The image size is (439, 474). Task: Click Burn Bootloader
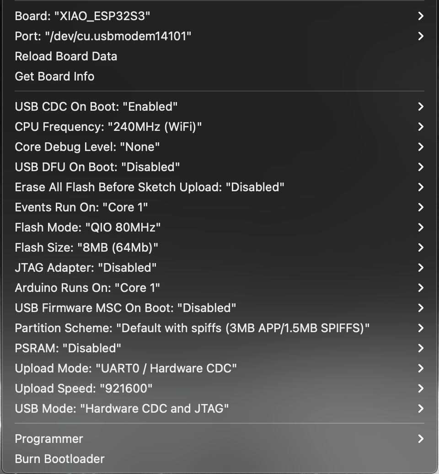click(219, 459)
